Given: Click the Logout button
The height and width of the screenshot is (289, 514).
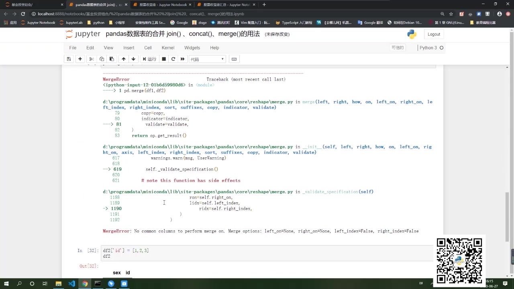Looking at the screenshot, I should [x=434, y=34].
